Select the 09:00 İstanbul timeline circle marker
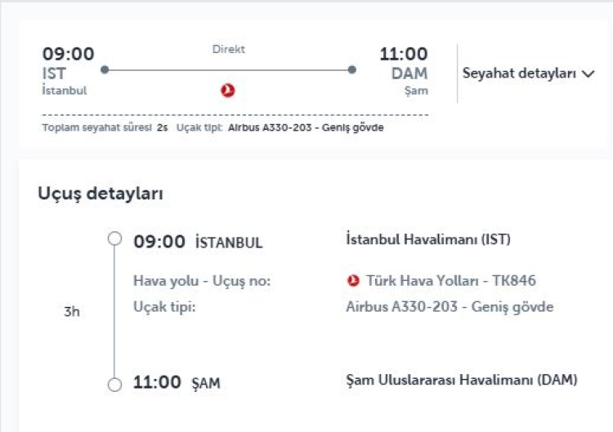Viewport: 613px width, 432px height. click(114, 239)
